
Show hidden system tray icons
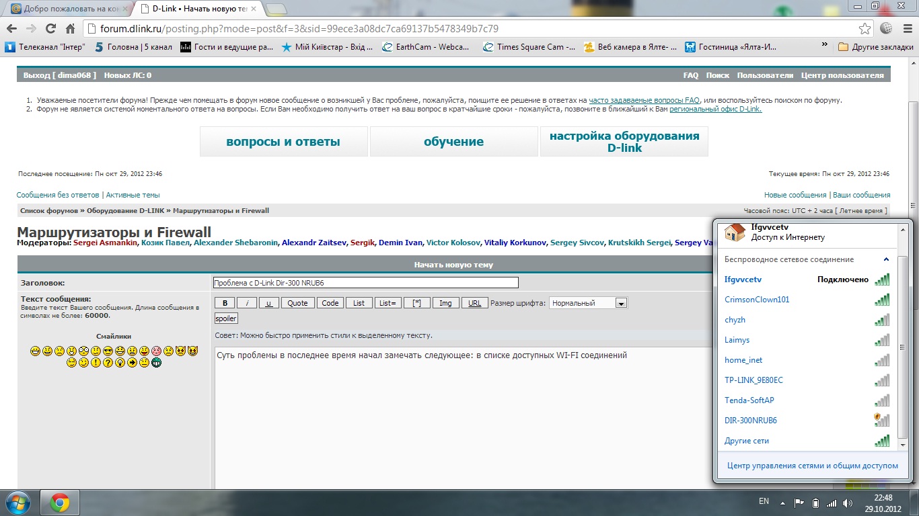click(x=782, y=503)
